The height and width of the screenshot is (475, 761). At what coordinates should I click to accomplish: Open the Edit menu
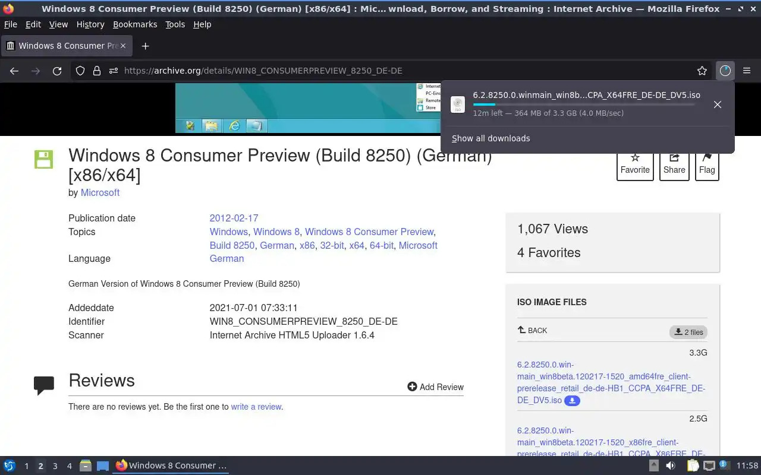[x=33, y=24]
